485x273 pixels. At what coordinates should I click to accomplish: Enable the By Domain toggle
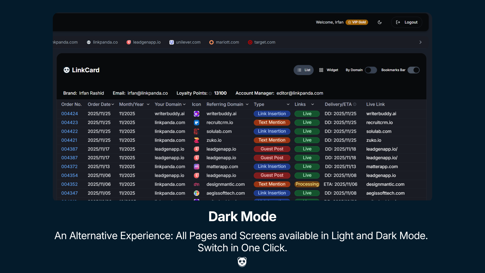(x=371, y=70)
